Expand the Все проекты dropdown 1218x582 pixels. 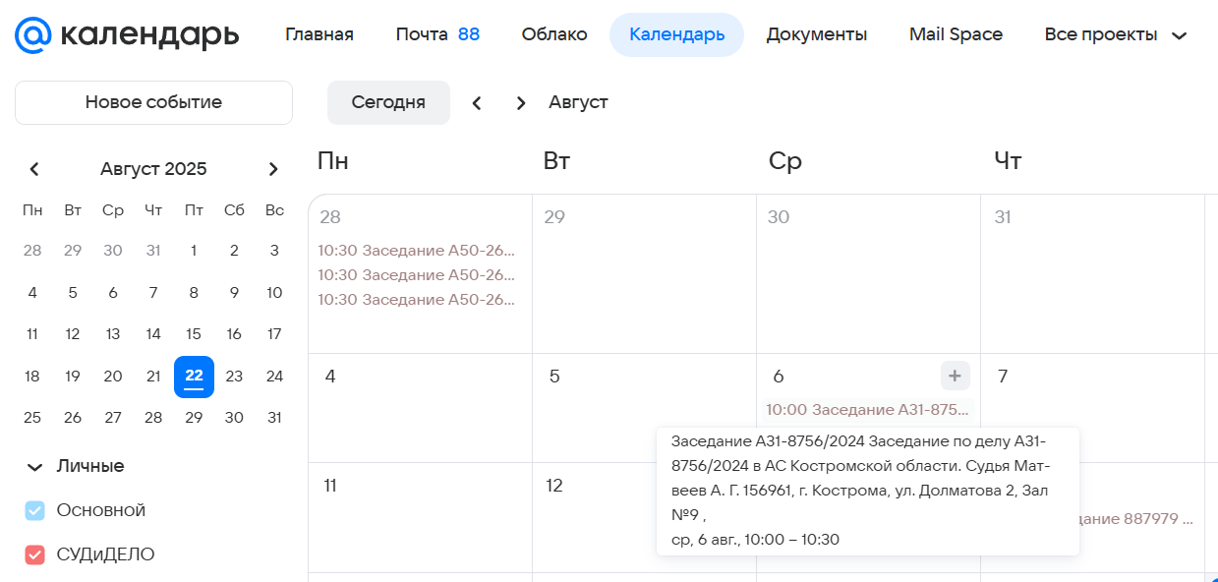pyautogui.click(x=1116, y=35)
